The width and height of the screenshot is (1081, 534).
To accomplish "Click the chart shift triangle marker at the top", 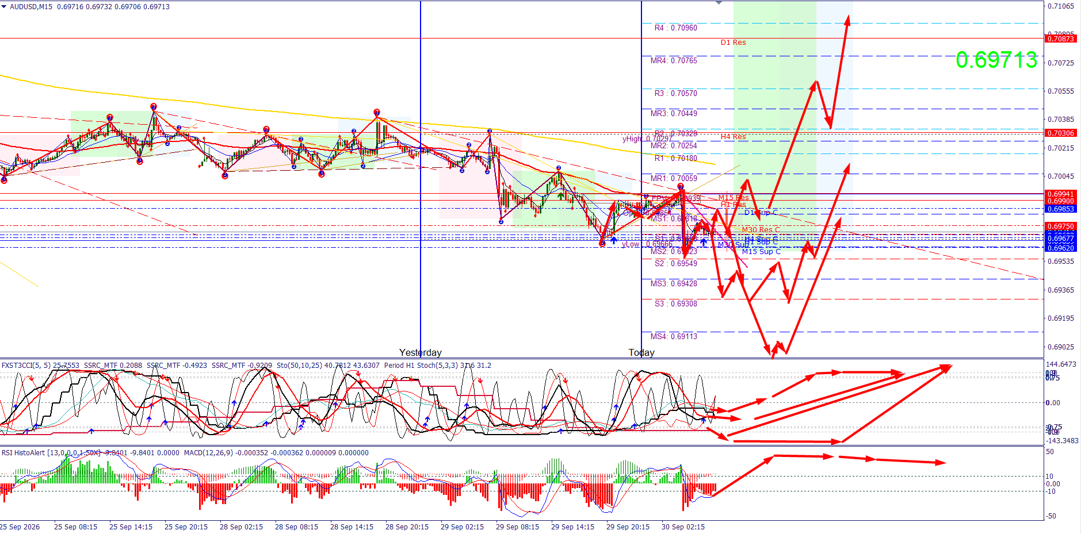I will tap(719, 3).
